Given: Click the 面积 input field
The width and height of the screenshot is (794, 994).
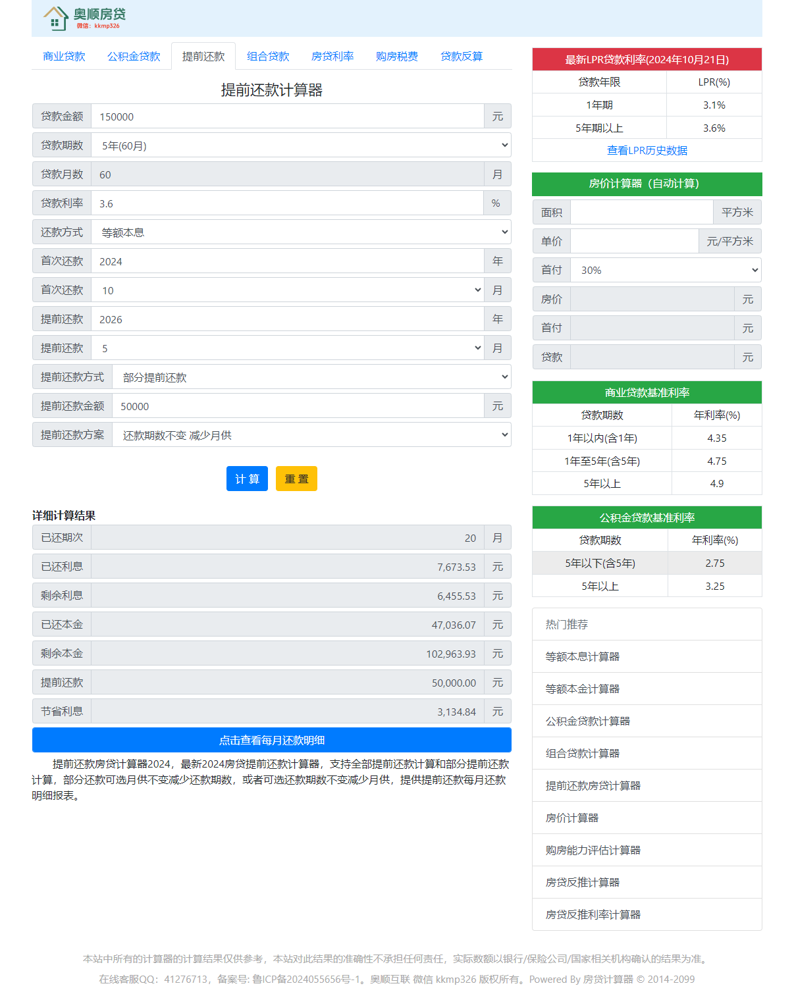Looking at the screenshot, I should [x=641, y=213].
